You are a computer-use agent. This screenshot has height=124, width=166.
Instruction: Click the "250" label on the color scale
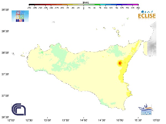[x=138, y=8]
